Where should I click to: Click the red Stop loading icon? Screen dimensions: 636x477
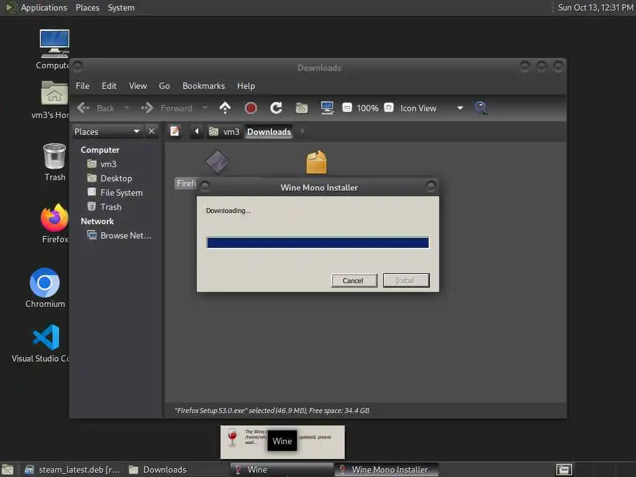click(251, 108)
